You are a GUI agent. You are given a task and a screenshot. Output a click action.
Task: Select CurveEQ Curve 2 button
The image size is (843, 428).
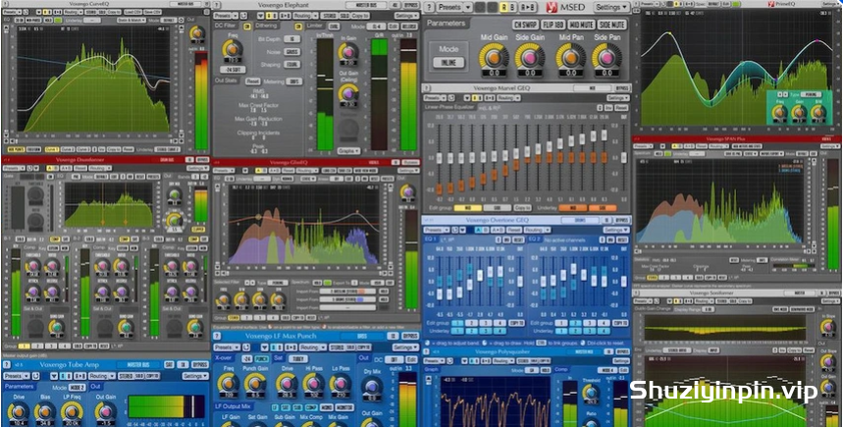point(67,149)
